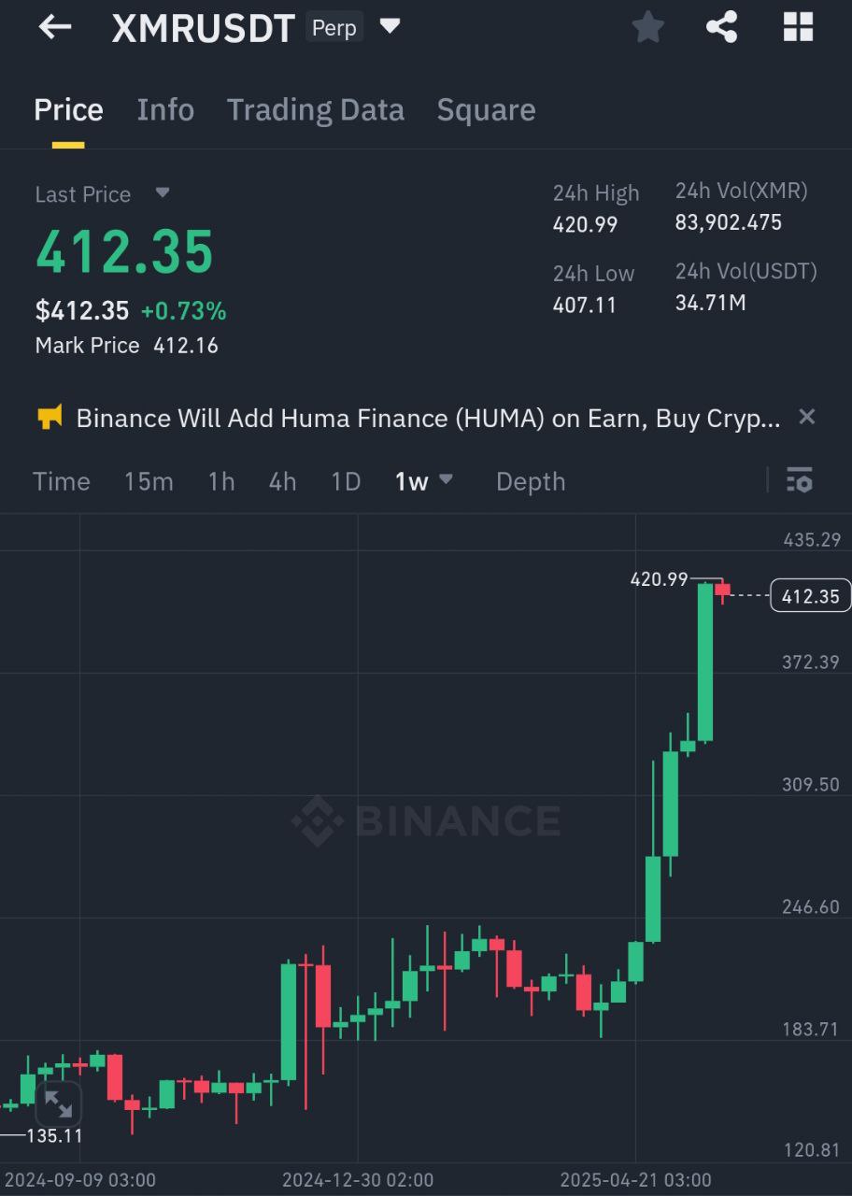Select the 4h chart interval
852x1196 pixels.
point(282,481)
